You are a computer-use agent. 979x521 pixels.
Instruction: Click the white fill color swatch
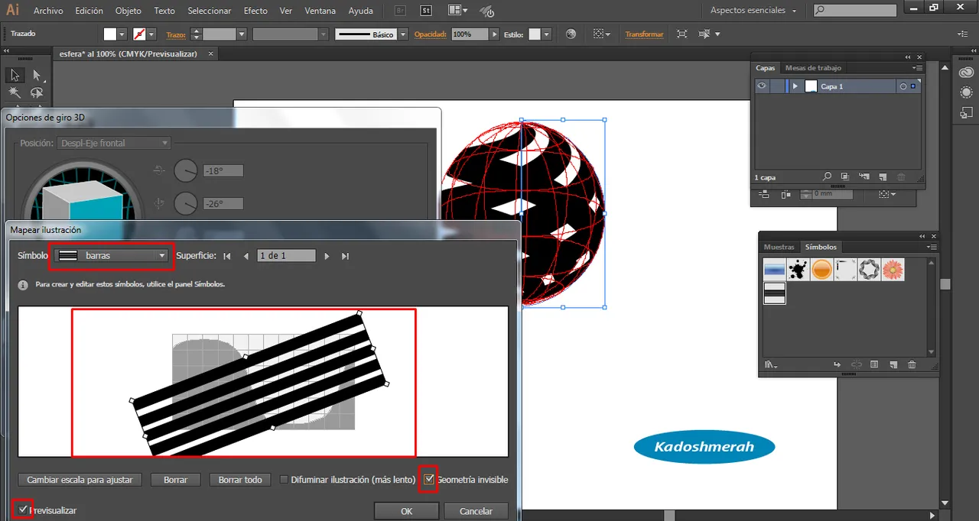pos(110,34)
